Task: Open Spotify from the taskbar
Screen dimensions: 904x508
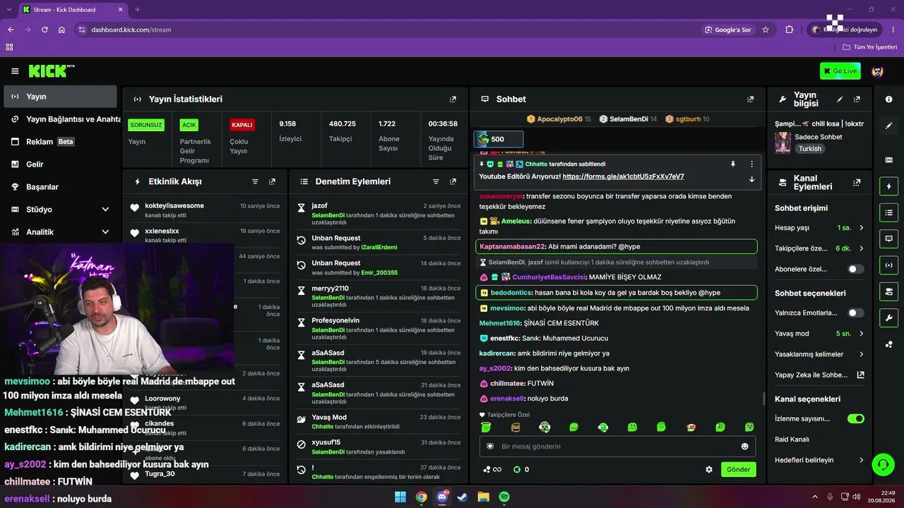Action: (x=504, y=497)
